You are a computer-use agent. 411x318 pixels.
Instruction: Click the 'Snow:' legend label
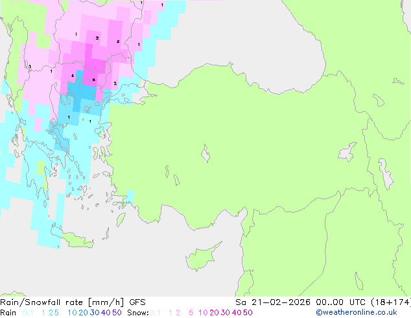pos(138,313)
